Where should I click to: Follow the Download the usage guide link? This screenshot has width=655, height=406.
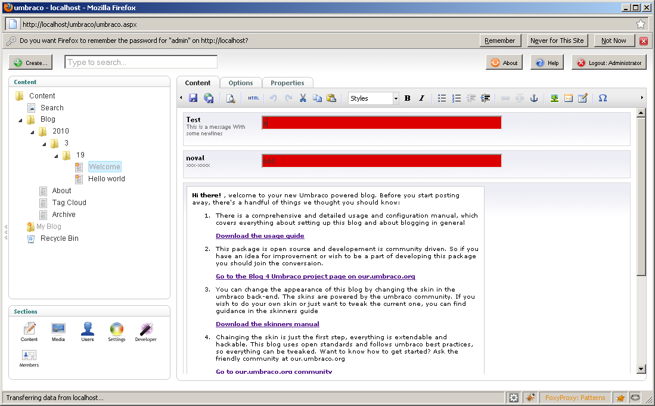pyautogui.click(x=260, y=235)
